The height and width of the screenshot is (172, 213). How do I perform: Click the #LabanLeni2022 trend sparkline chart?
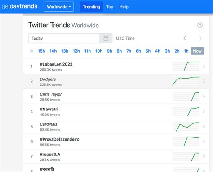point(186,66)
